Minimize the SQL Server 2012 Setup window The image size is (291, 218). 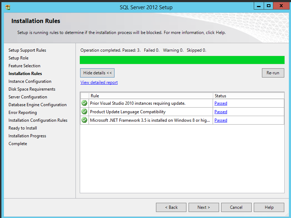click(259, 6)
